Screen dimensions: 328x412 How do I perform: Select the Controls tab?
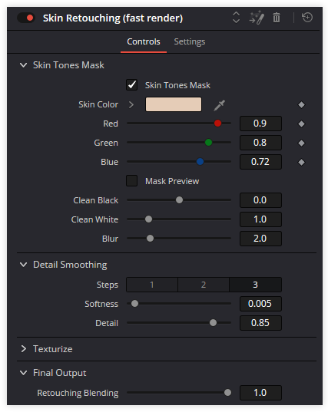point(144,41)
